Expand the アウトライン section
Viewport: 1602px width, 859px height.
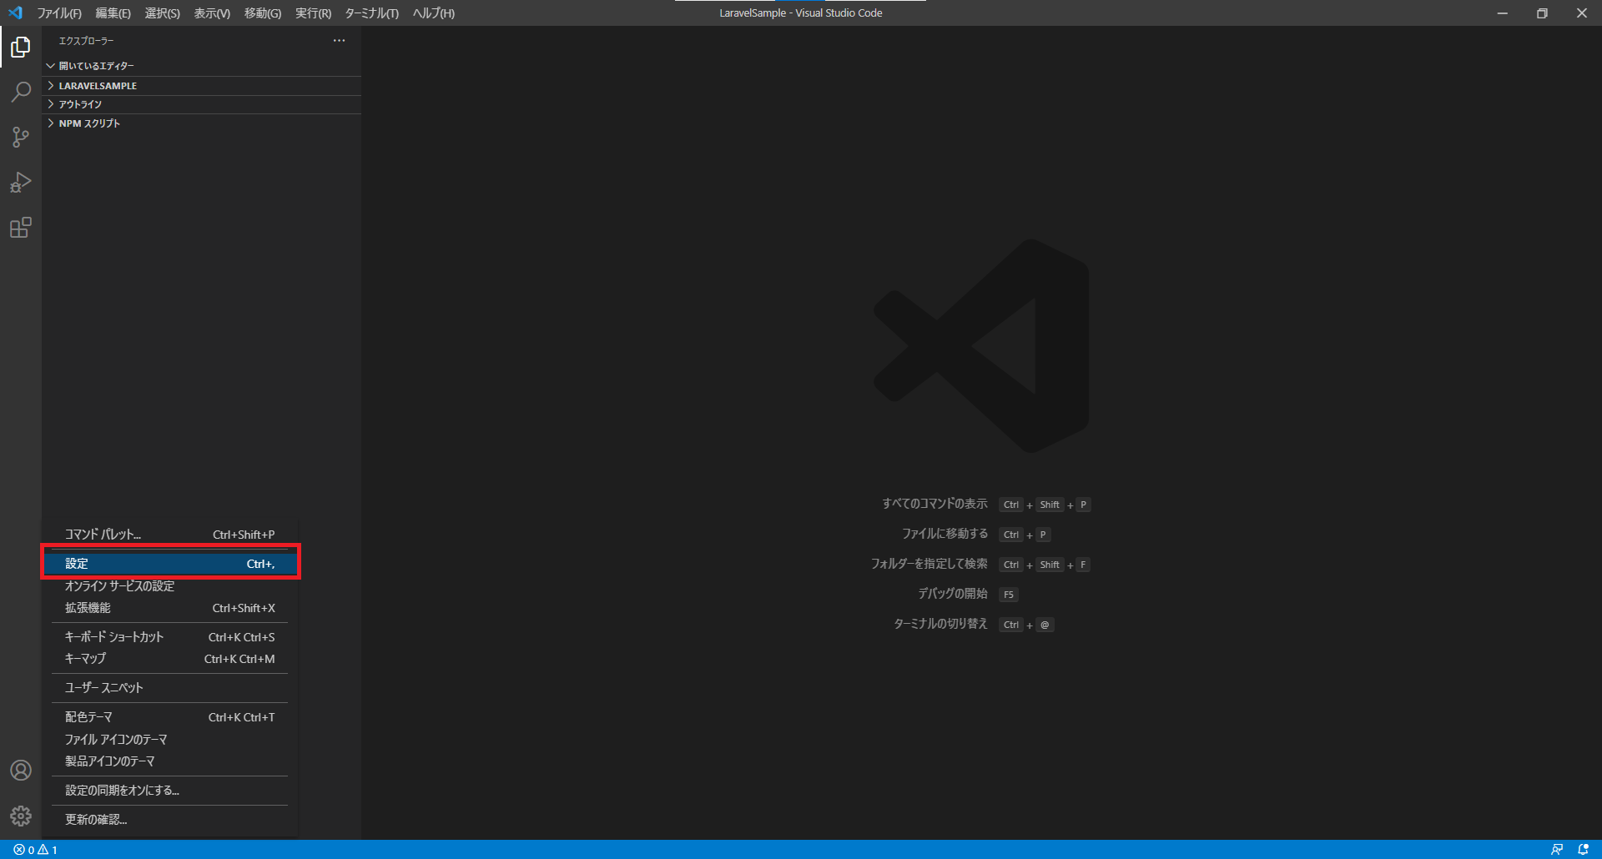click(x=202, y=104)
